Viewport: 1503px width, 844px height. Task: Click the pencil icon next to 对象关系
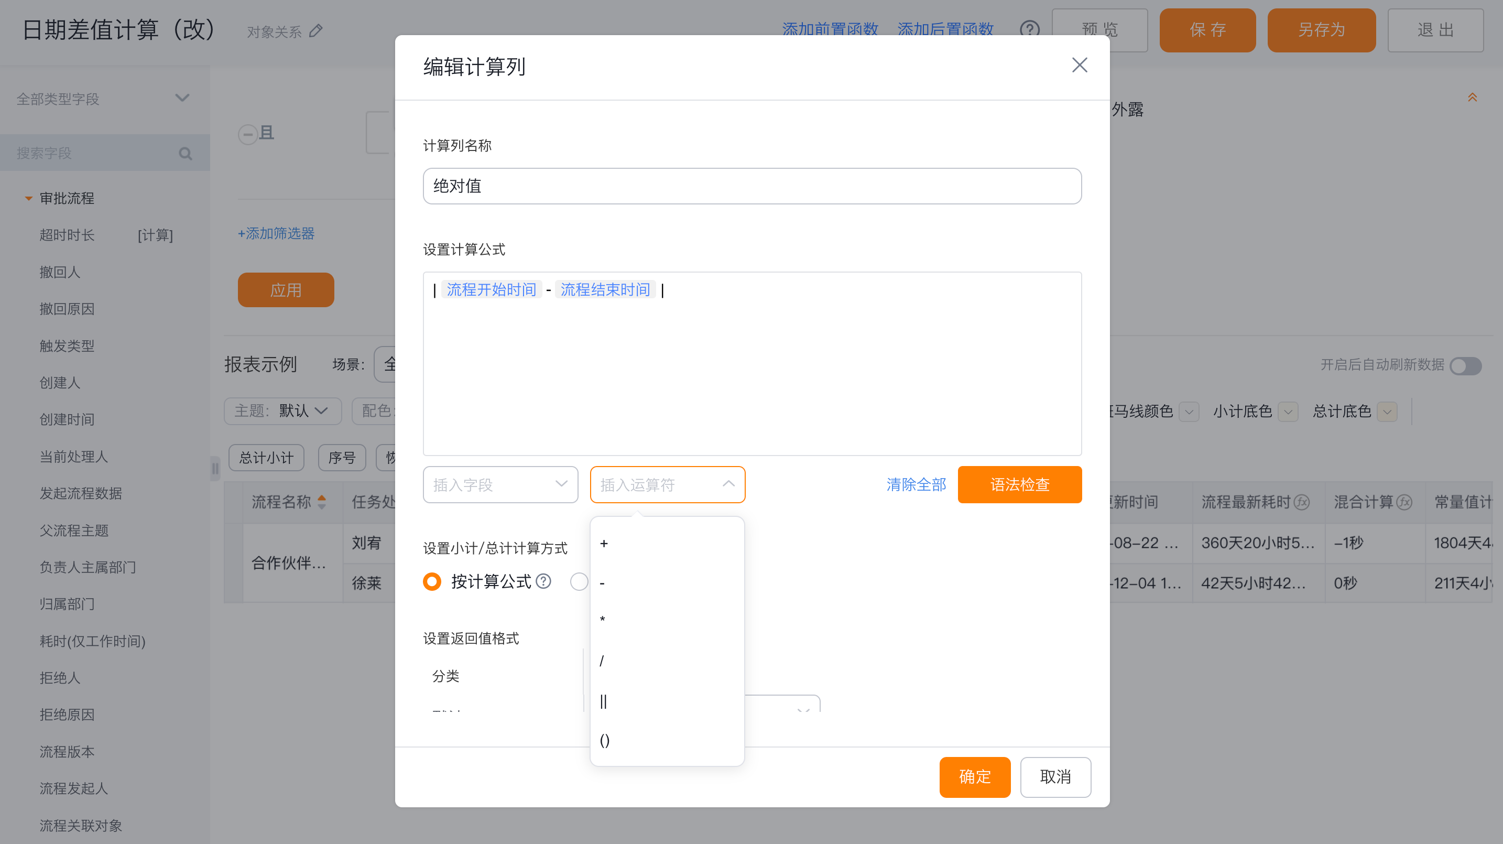coord(315,31)
